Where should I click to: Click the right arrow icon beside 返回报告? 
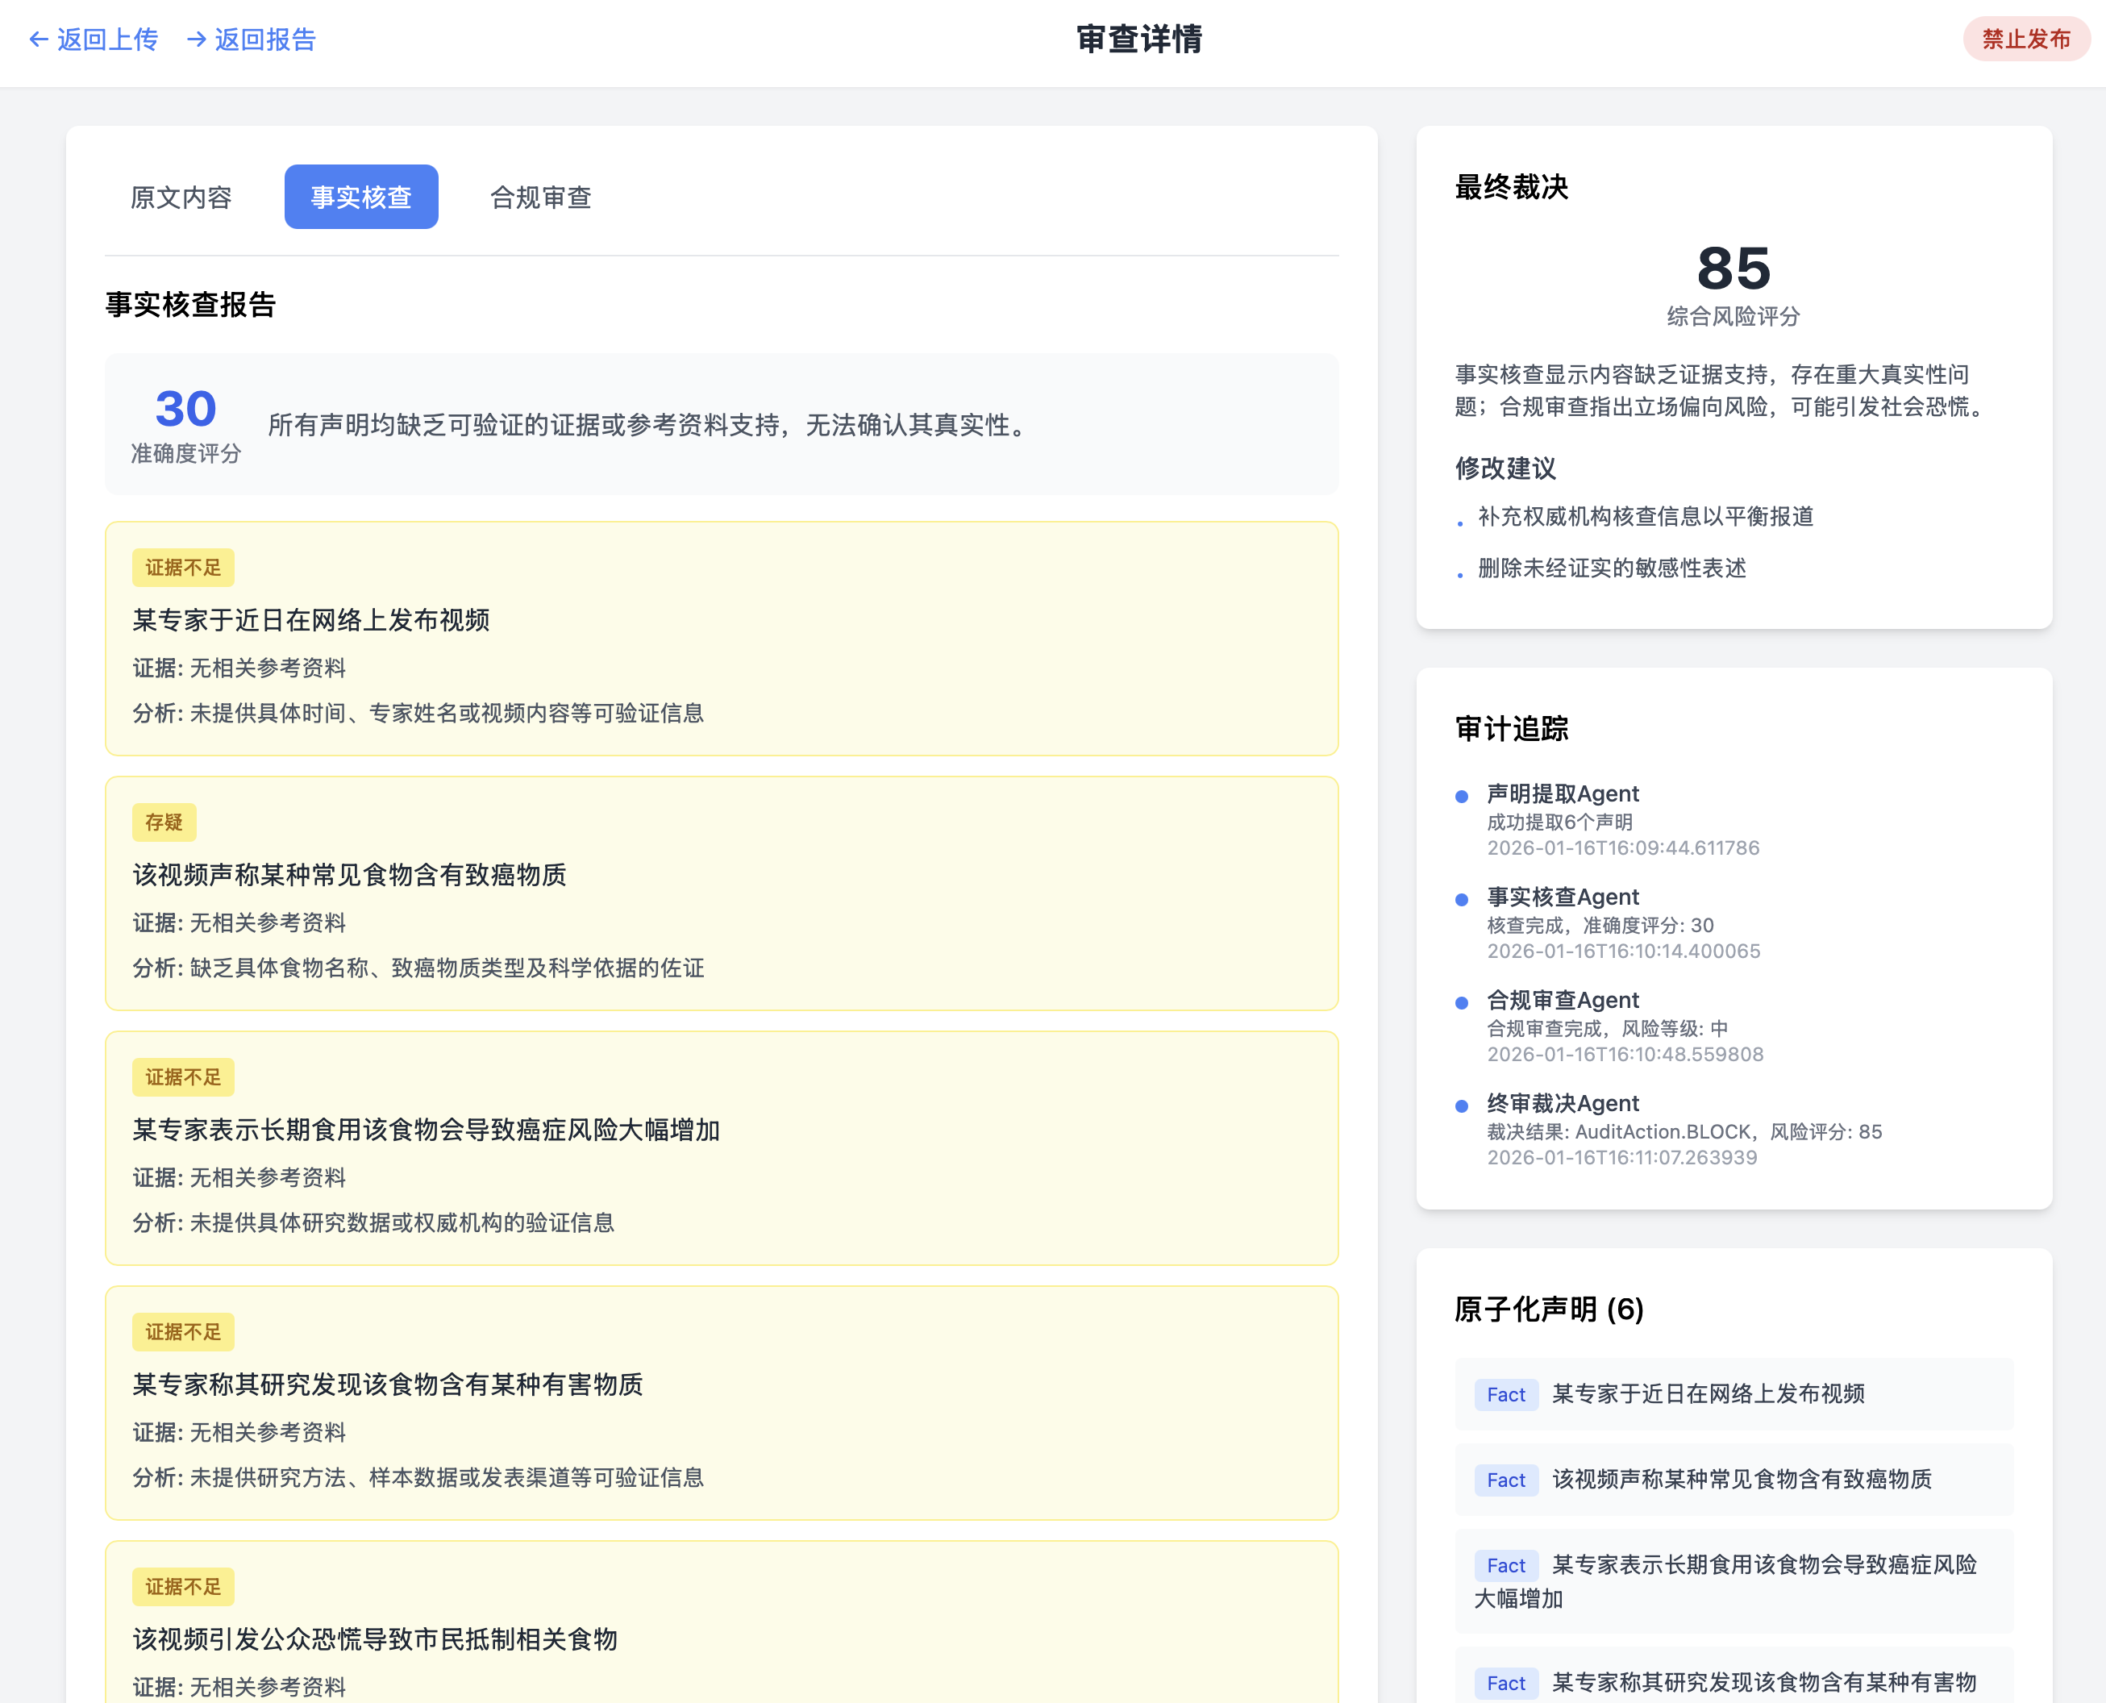(196, 40)
